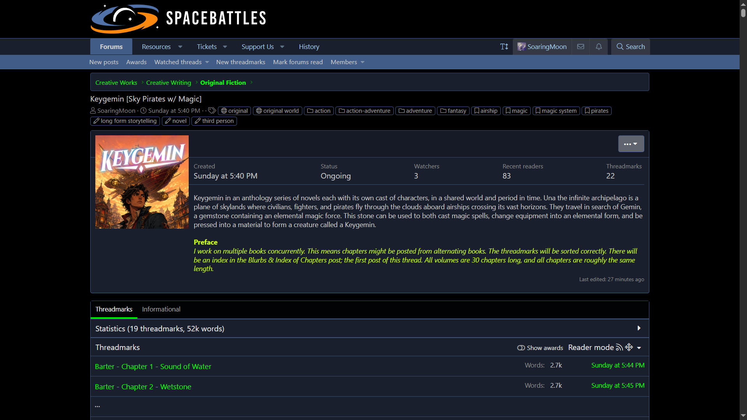Select the 'magic system' tag
The height and width of the screenshot is (420, 747).
click(x=556, y=111)
